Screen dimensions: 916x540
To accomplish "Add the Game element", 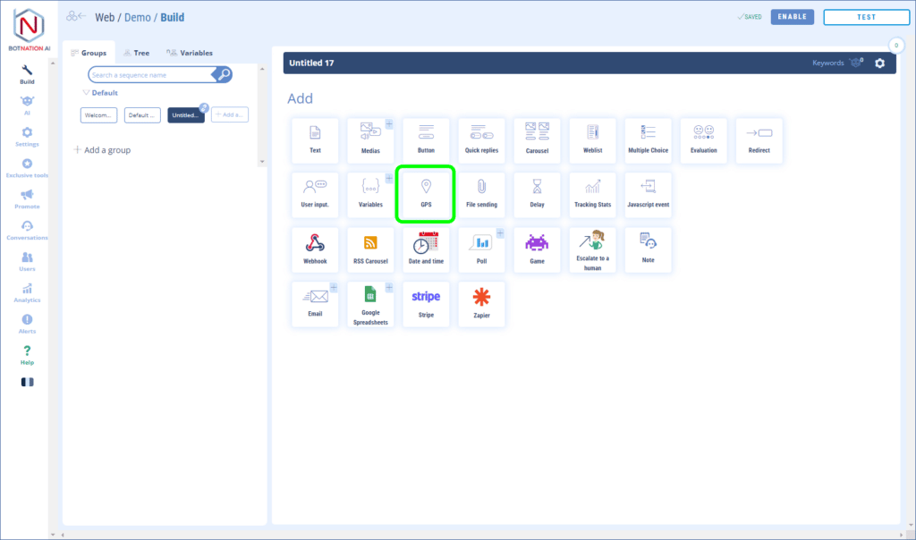I will pos(537,249).
